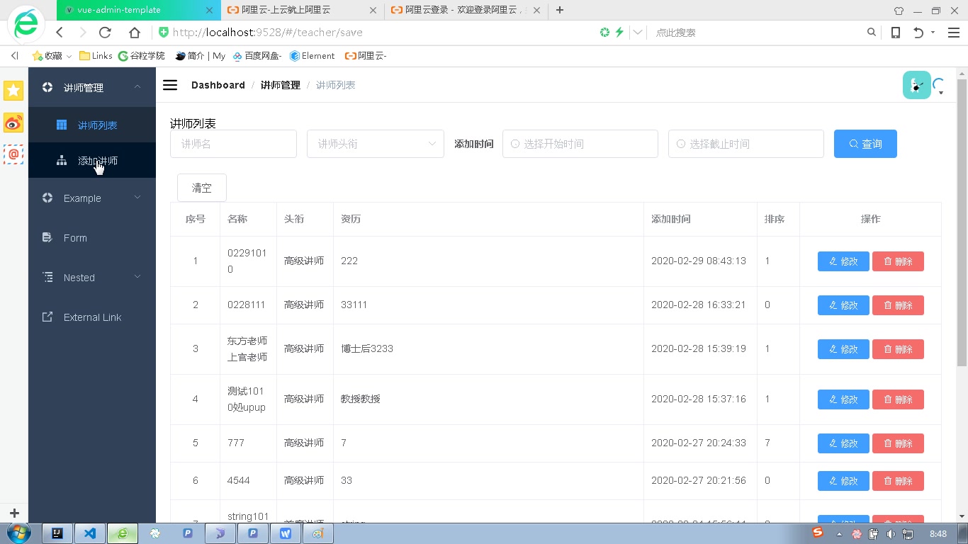Image resolution: width=968 pixels, height=544 pixels.
Task: Click the hamburger icon to collapse the sidebar
Action: tap(170, 85)
